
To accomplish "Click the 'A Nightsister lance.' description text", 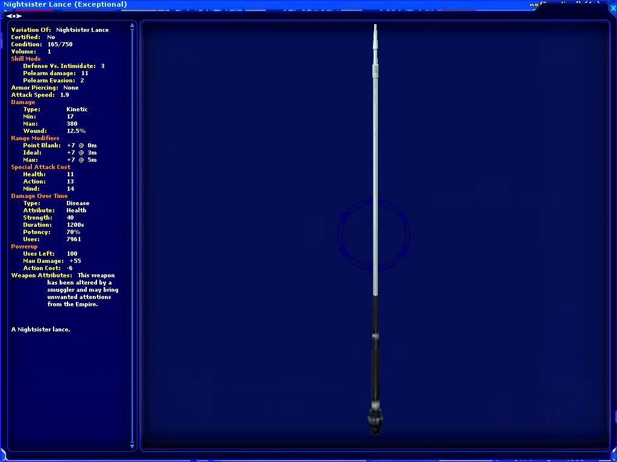I will (40, 330).
